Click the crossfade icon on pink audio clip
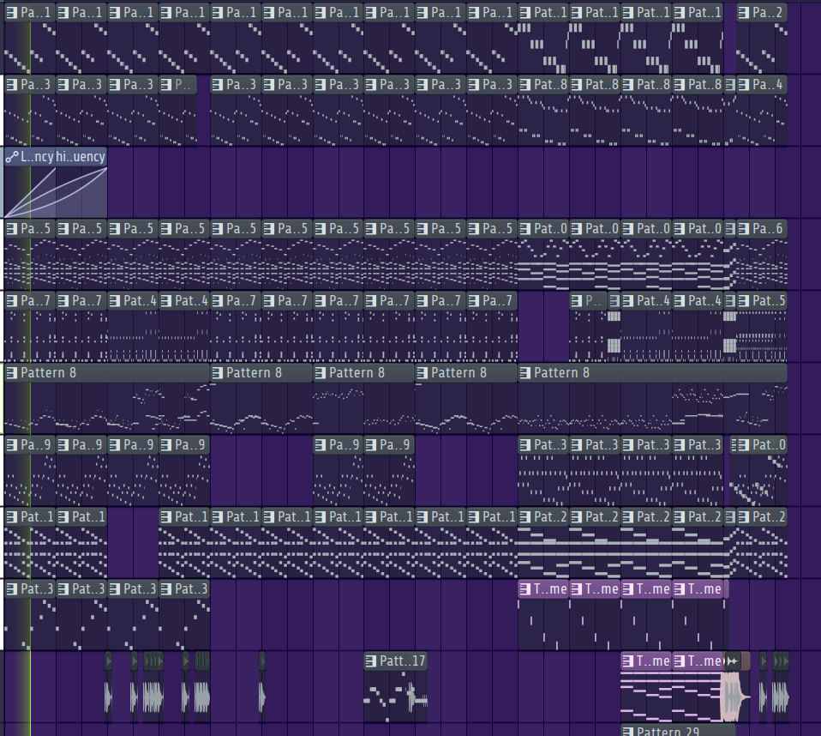The width and height of the screenshot is (821, 736). click(732, 661)
